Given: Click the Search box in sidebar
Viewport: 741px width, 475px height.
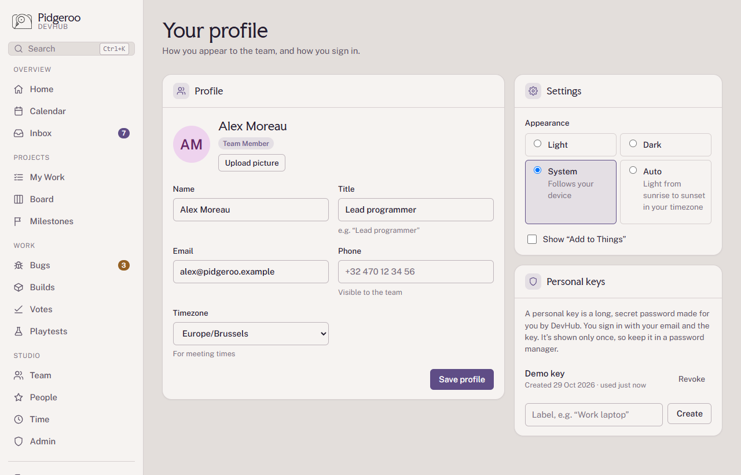Looking at the screenshot, I should tap(72, 49).
